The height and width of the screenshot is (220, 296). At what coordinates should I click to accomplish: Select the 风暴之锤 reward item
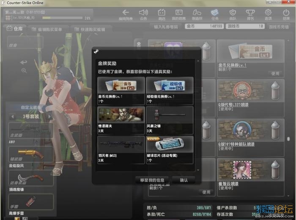coord(170,120)
